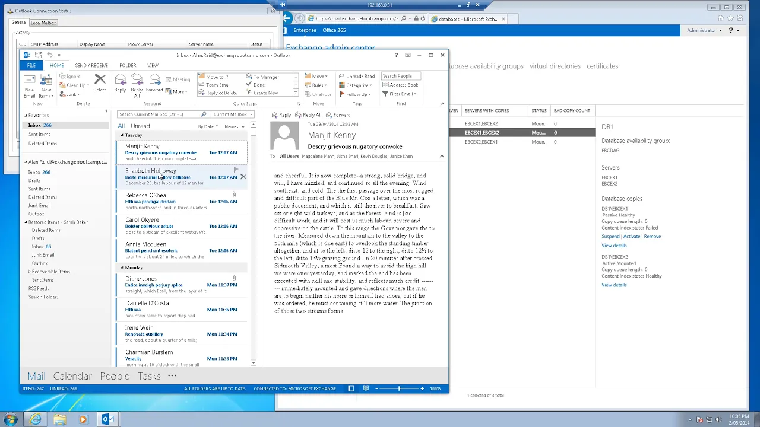760x427 pixels.
Task: Click the Unread/ Read tag button
Action: coord(357,76)
